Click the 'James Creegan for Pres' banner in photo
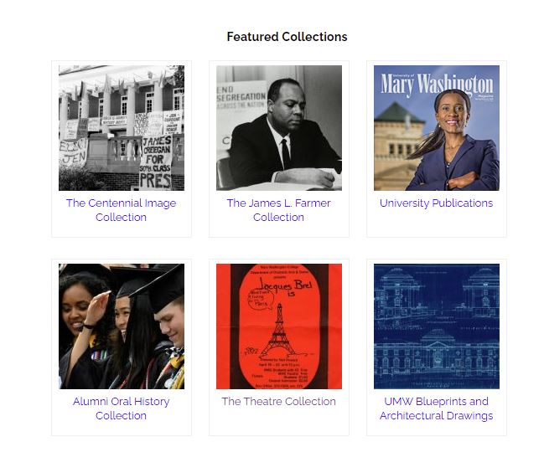Viewport: 544px width, 452px height. tap(156, 162)
